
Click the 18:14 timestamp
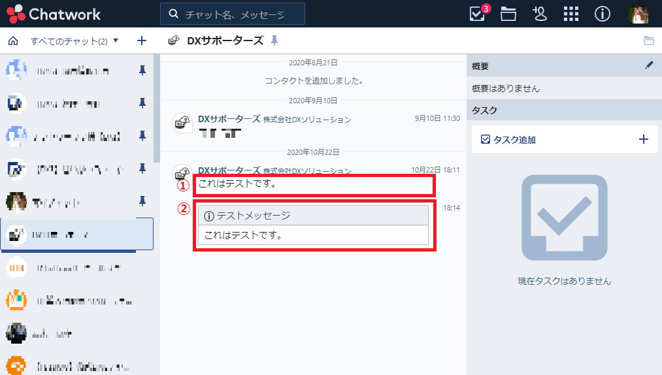pos(452,208)
